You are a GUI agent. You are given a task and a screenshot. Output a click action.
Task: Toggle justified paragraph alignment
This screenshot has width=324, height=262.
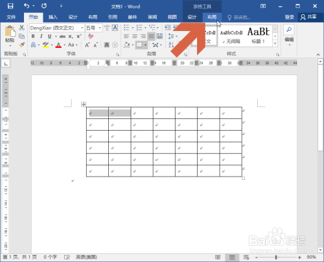tap(152, 36)
